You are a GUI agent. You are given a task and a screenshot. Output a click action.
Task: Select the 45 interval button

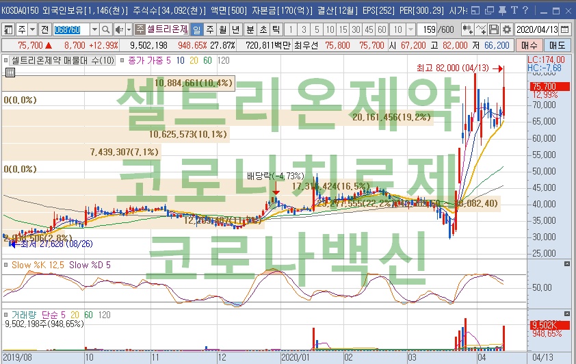pos(369,29)
